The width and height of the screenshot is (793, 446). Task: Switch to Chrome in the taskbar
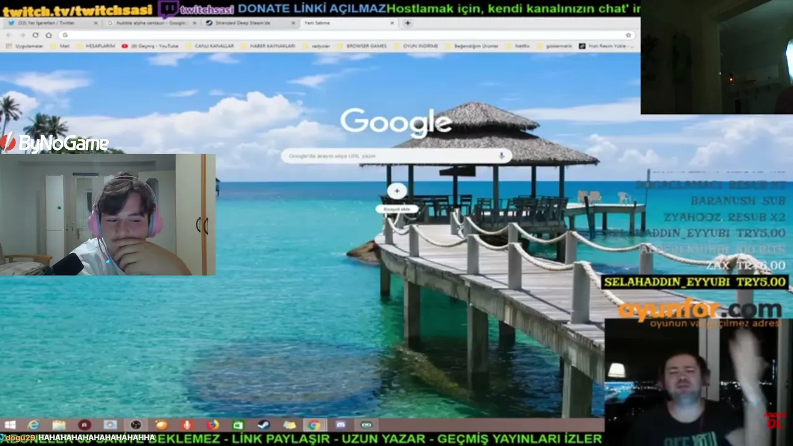point(315,425)
